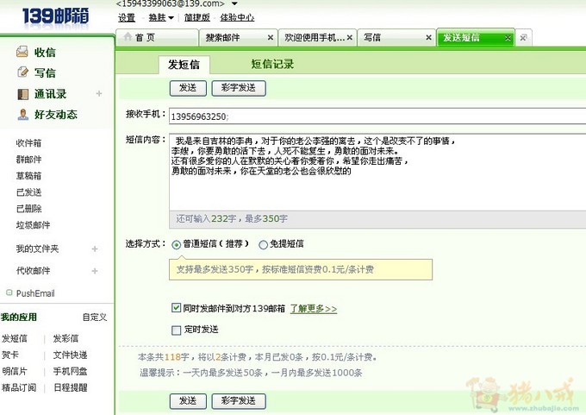Click the top 彩字发送 button
586x415 pixels.
click(x=239, y=88)
